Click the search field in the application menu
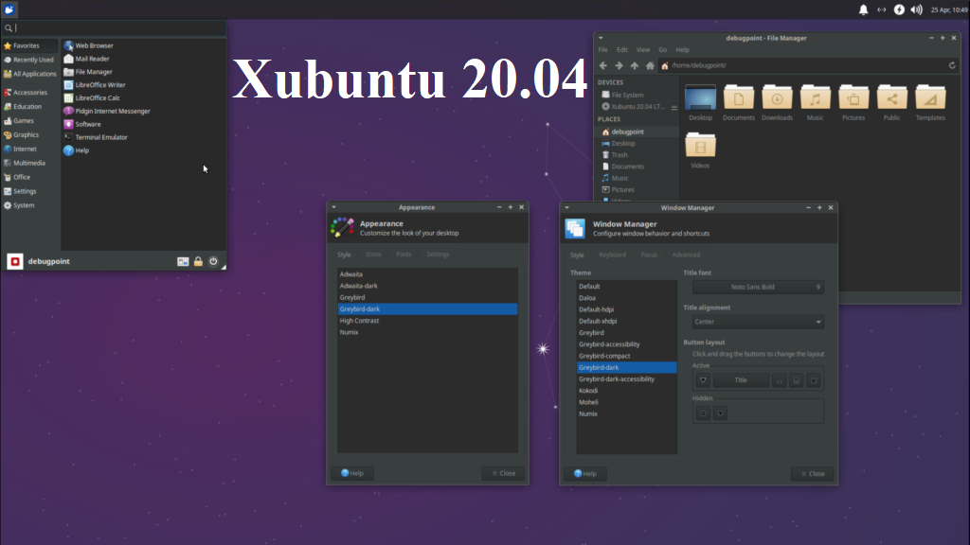This screenshot has width=970, height=545. [x=115, y=27]
